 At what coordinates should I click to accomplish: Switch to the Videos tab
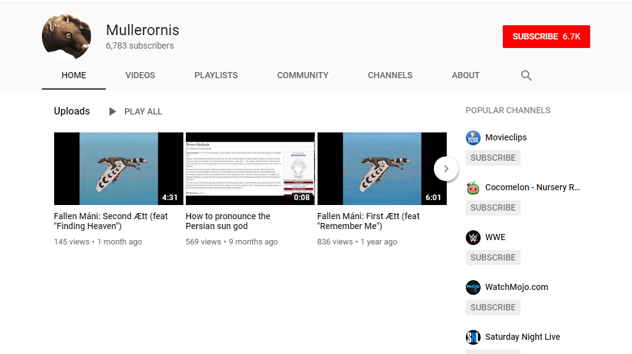(x=140, y=75)
